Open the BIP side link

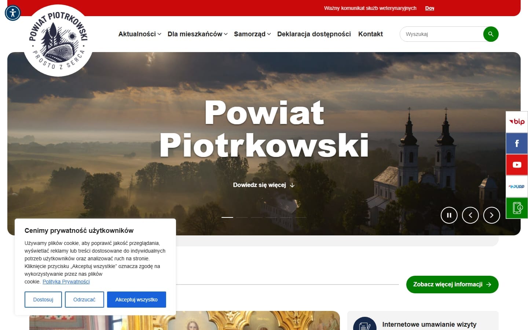coord(517,122)
